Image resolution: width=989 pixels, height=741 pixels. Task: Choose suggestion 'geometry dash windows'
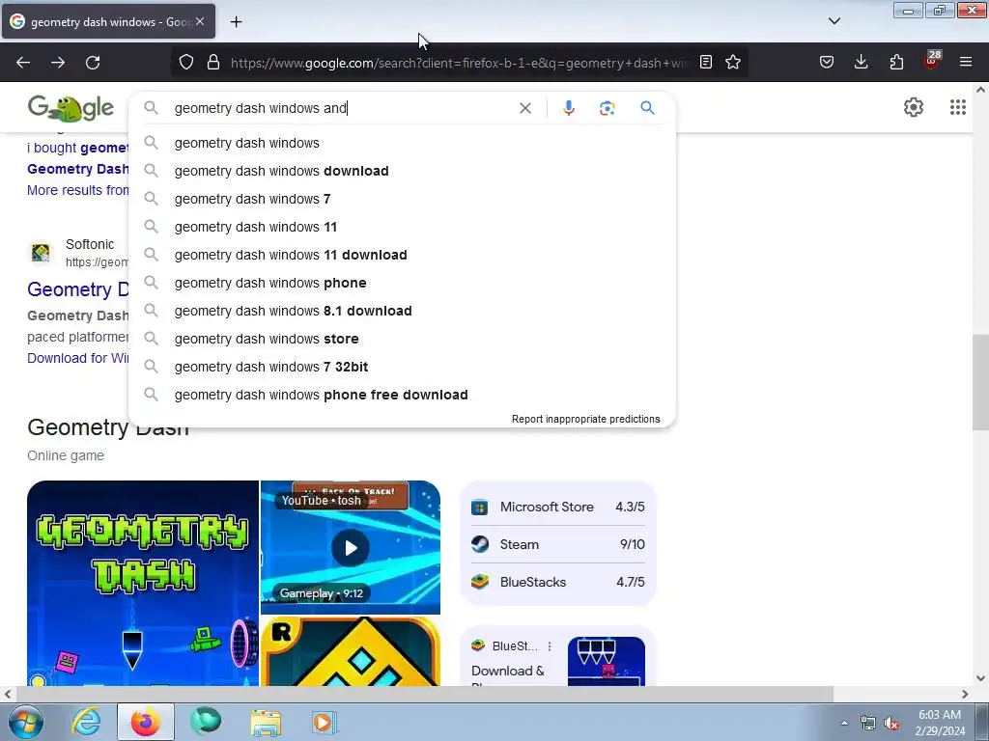[x=402, y=143]
